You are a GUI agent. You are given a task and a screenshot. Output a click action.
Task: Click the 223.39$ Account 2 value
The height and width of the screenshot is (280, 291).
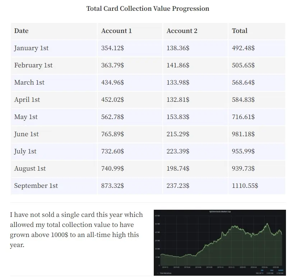pyautogui.click(x=178, y=151)
